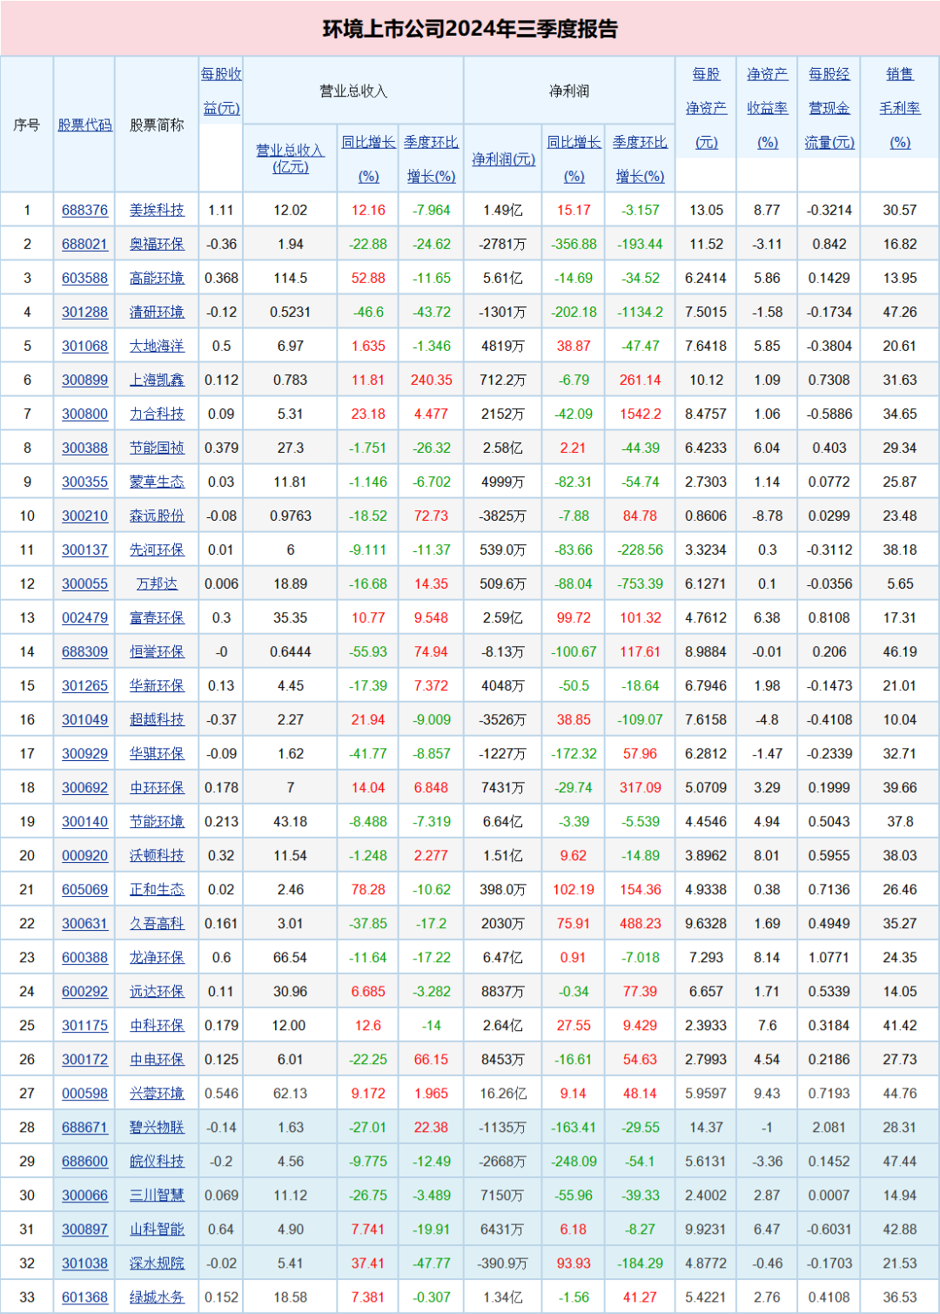Viewport: 940px width, 1314px height.
Task: Click stock code 603588
Action: (84, 278)
